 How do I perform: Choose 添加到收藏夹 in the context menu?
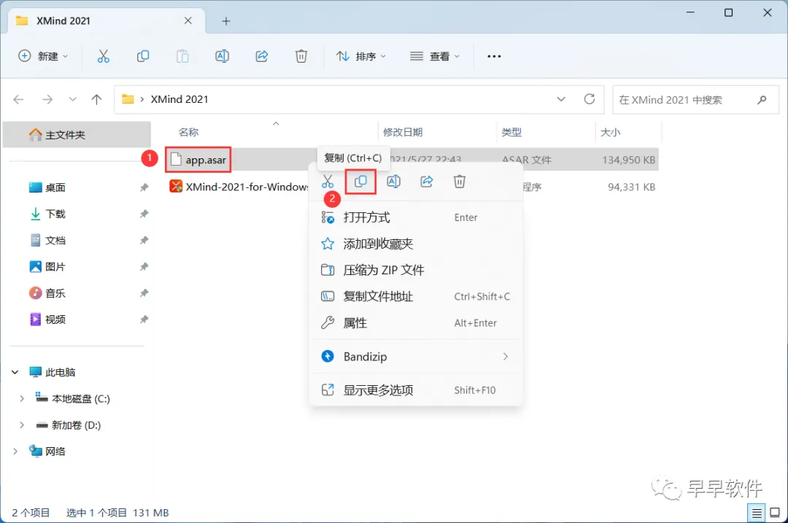[416, 244]
